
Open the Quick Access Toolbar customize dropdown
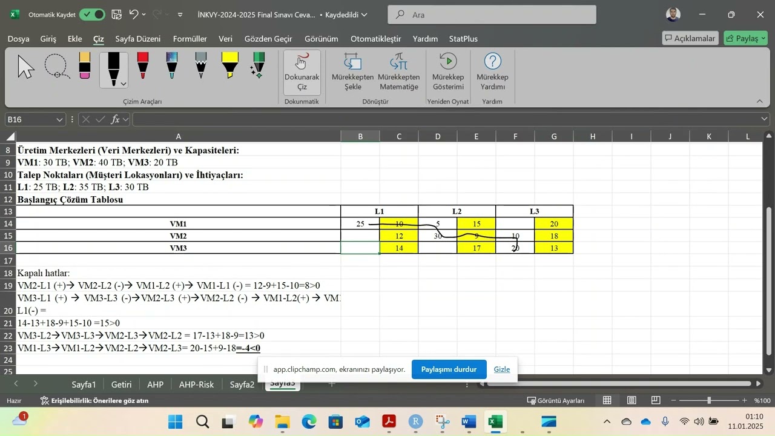[180, 15]
